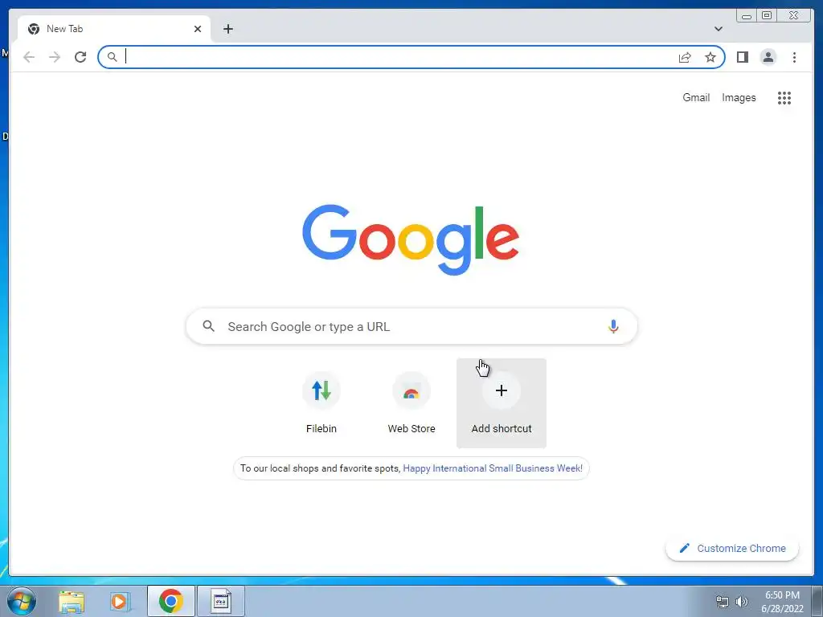Screen dimensions: 823x617
Task: Select the New Tab tab
Action: (x=114, y=29)
